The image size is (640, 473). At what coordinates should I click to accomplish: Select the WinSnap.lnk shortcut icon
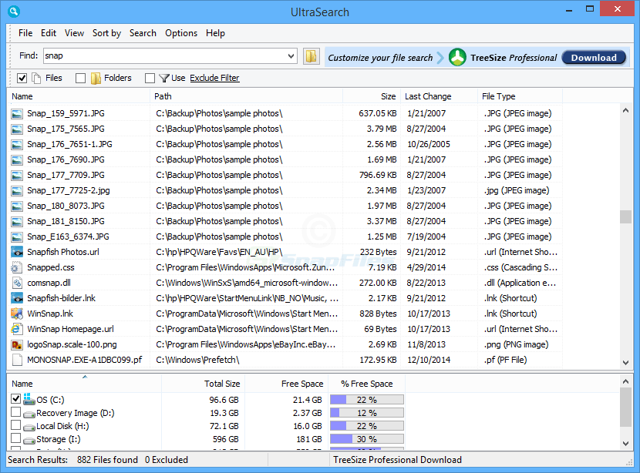(17, 314)
